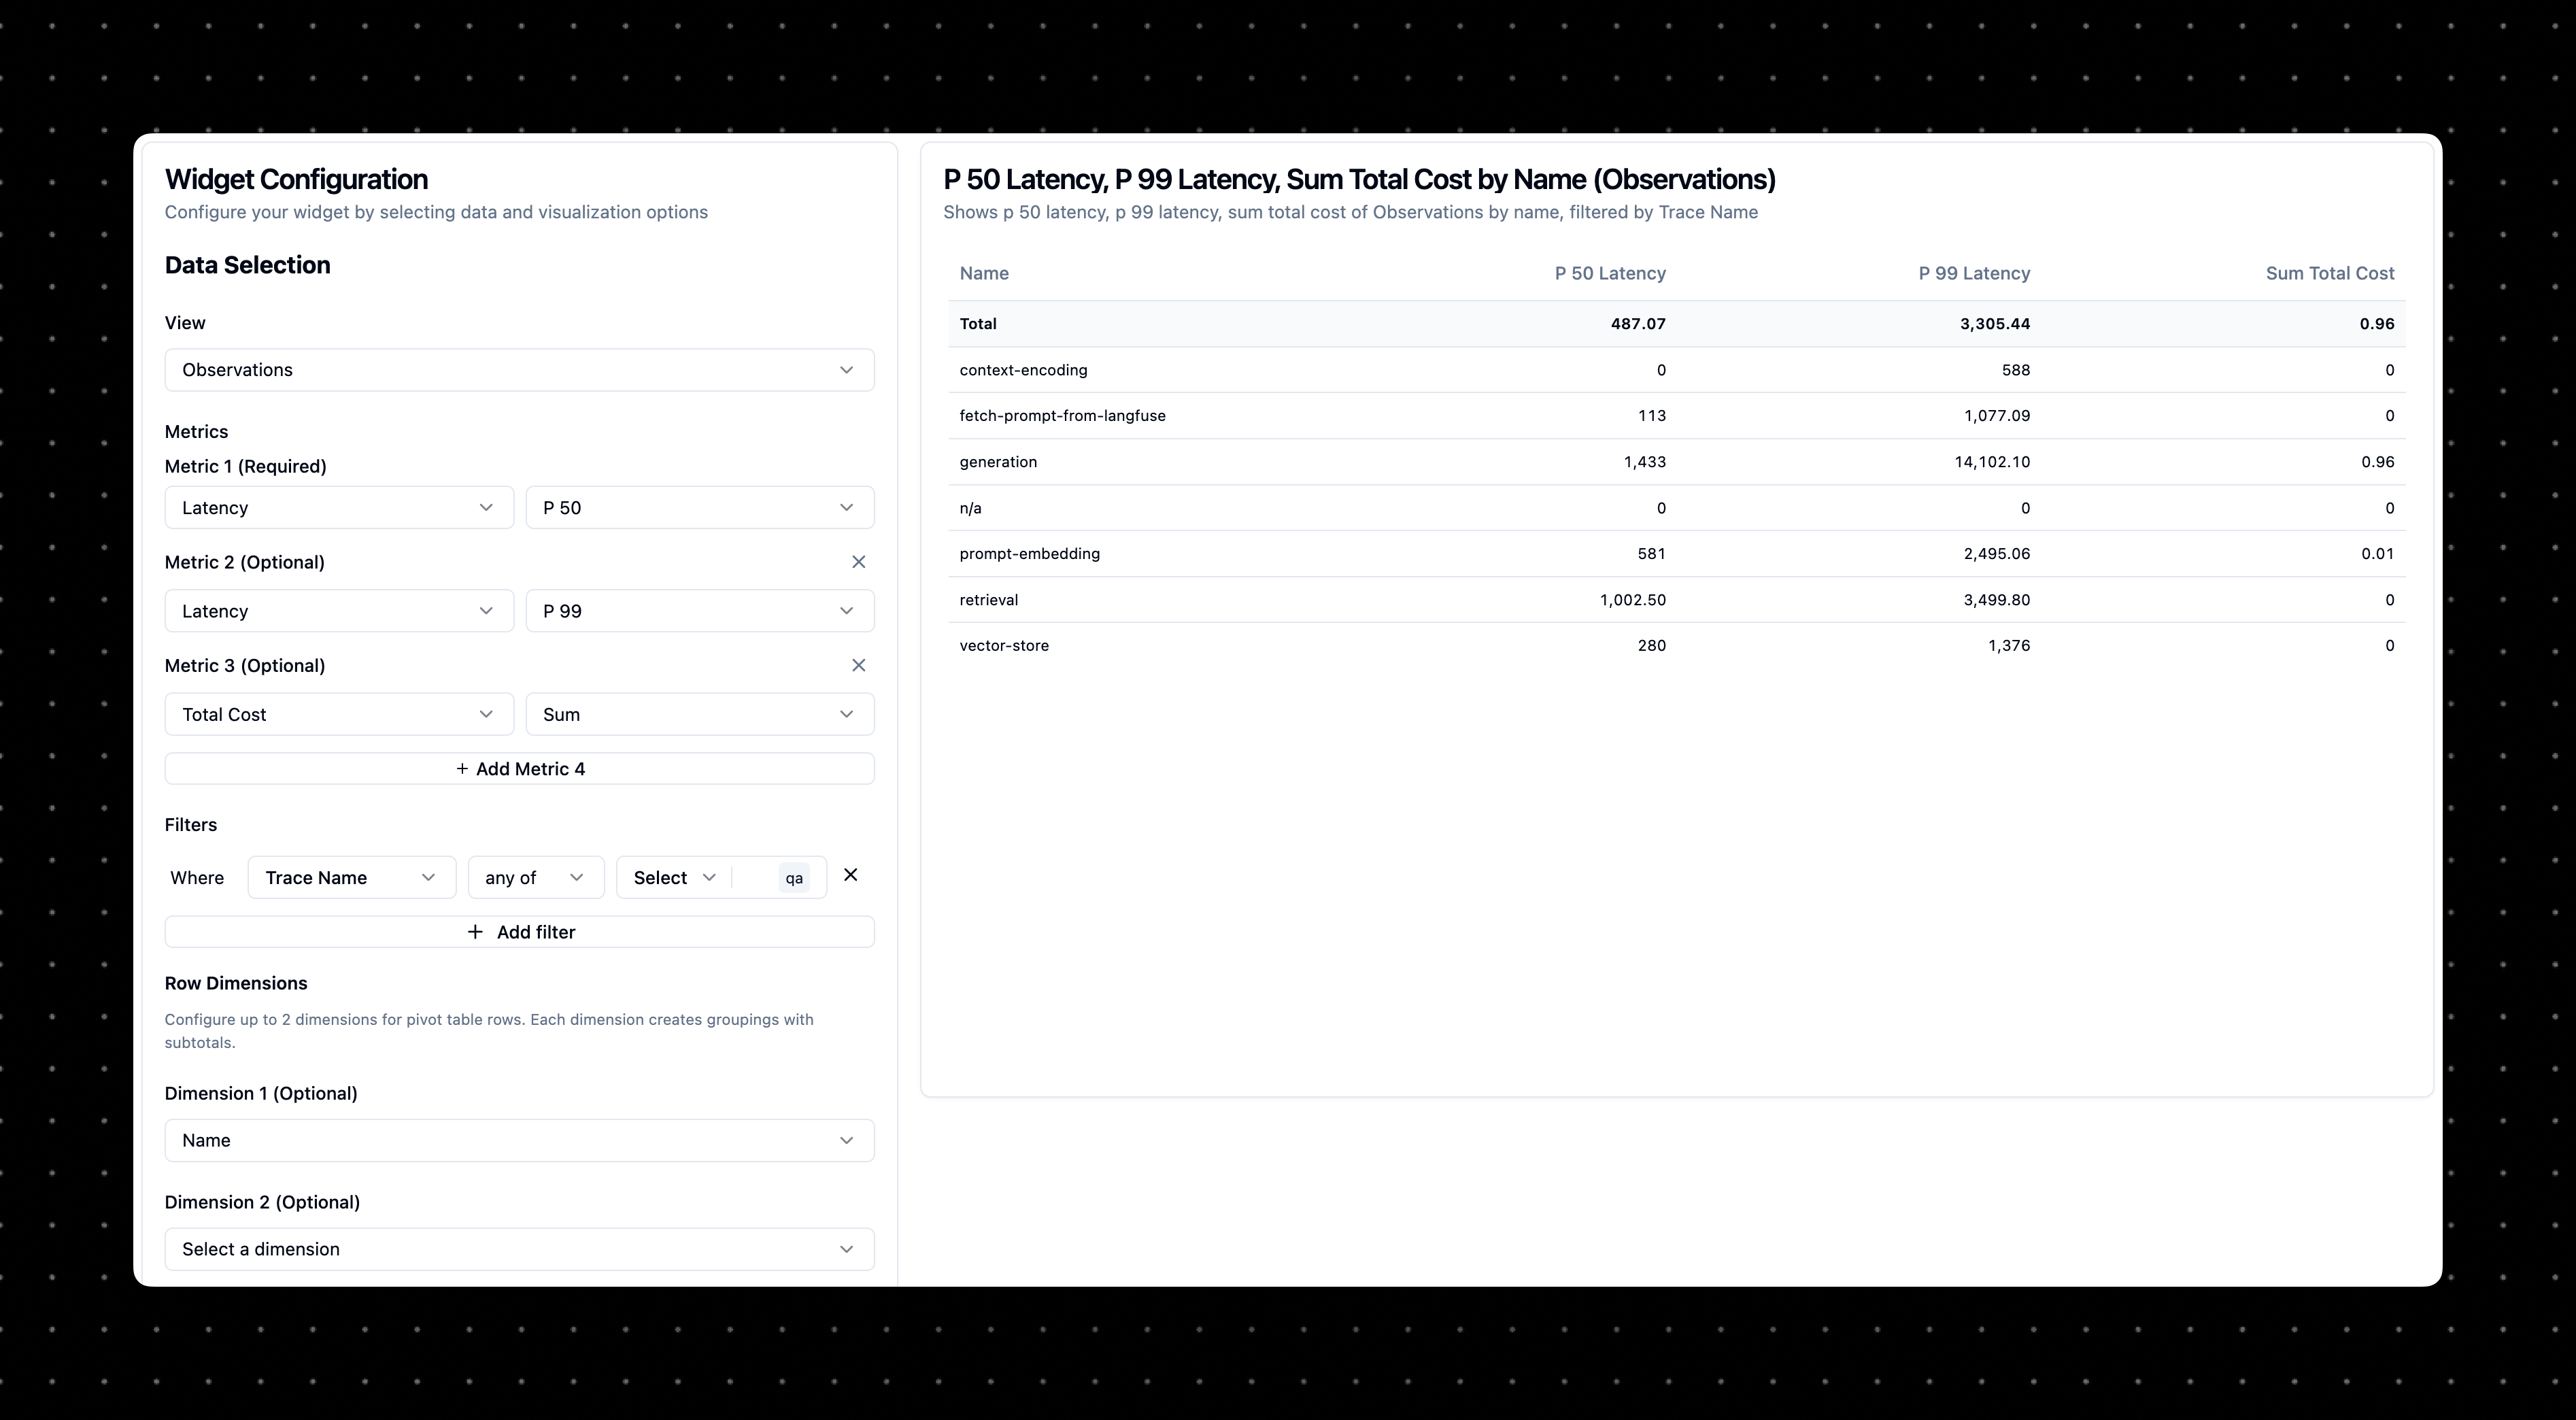Select the generation row in the results table
The image size is (2576, 1420).
(1600, 461)
